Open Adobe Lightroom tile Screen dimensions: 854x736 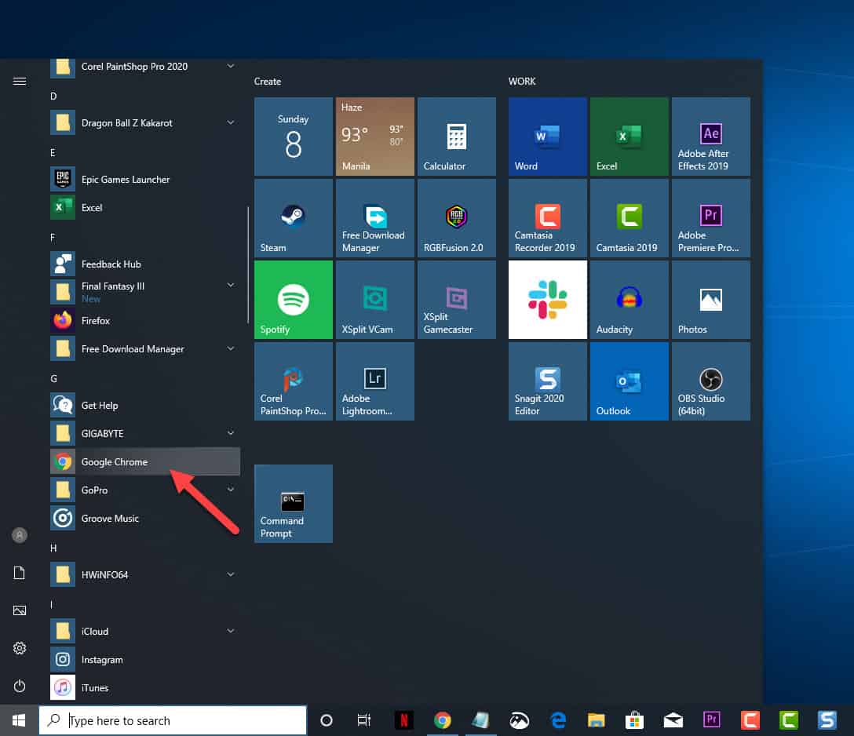click(x=374, y=381)
